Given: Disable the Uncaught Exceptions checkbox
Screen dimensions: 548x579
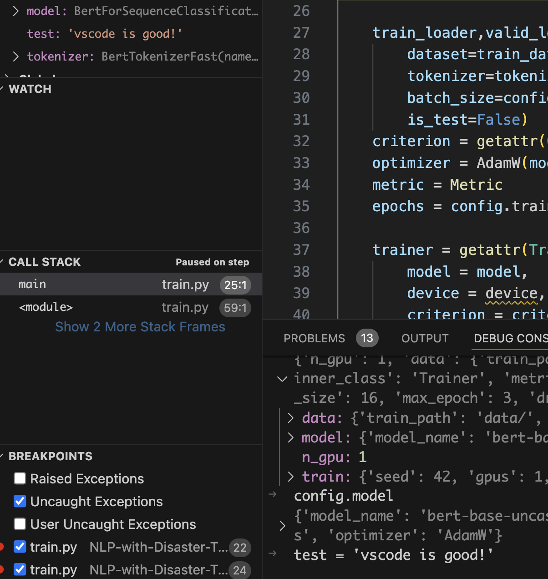Looking at the screenshot, I should [20, 501].
